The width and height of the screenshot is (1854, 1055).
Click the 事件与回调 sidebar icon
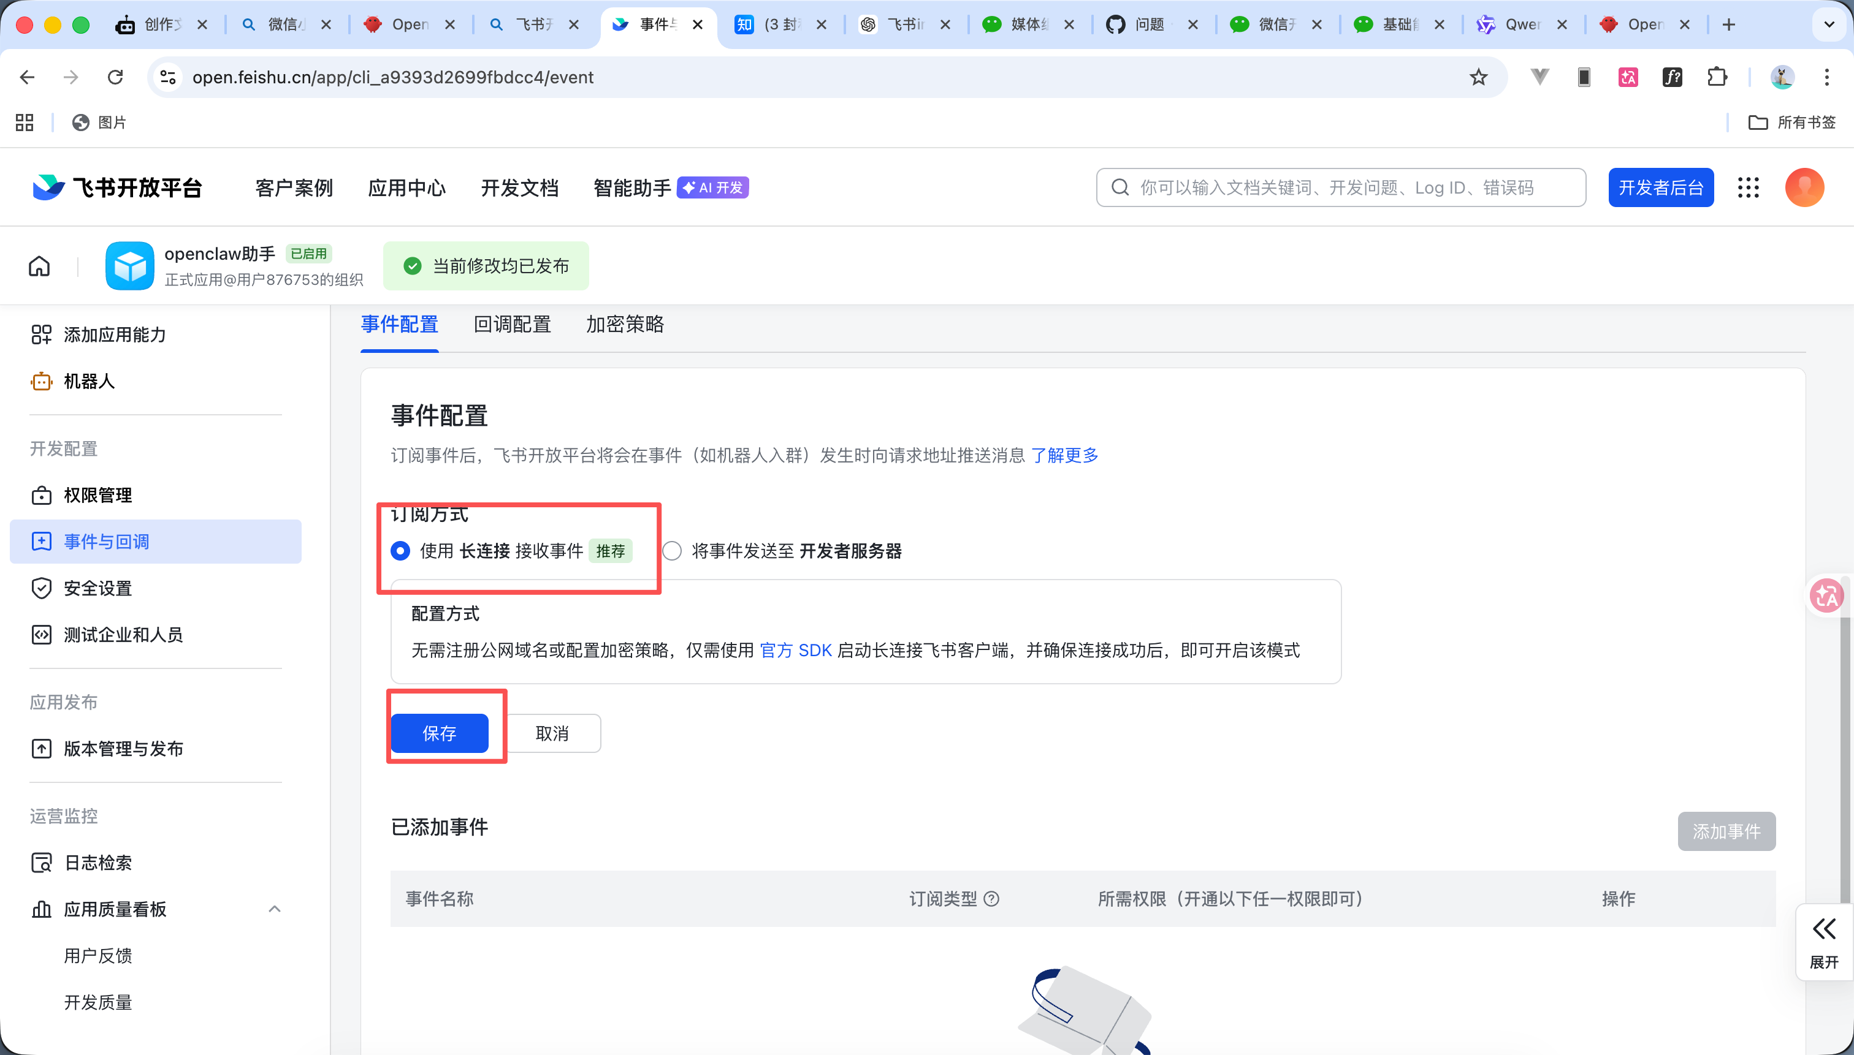tap(41, 541)
